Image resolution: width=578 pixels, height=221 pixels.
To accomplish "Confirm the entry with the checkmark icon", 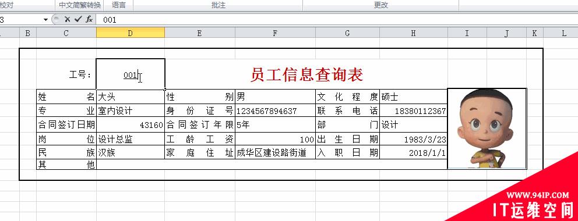I will pos(77,20).
